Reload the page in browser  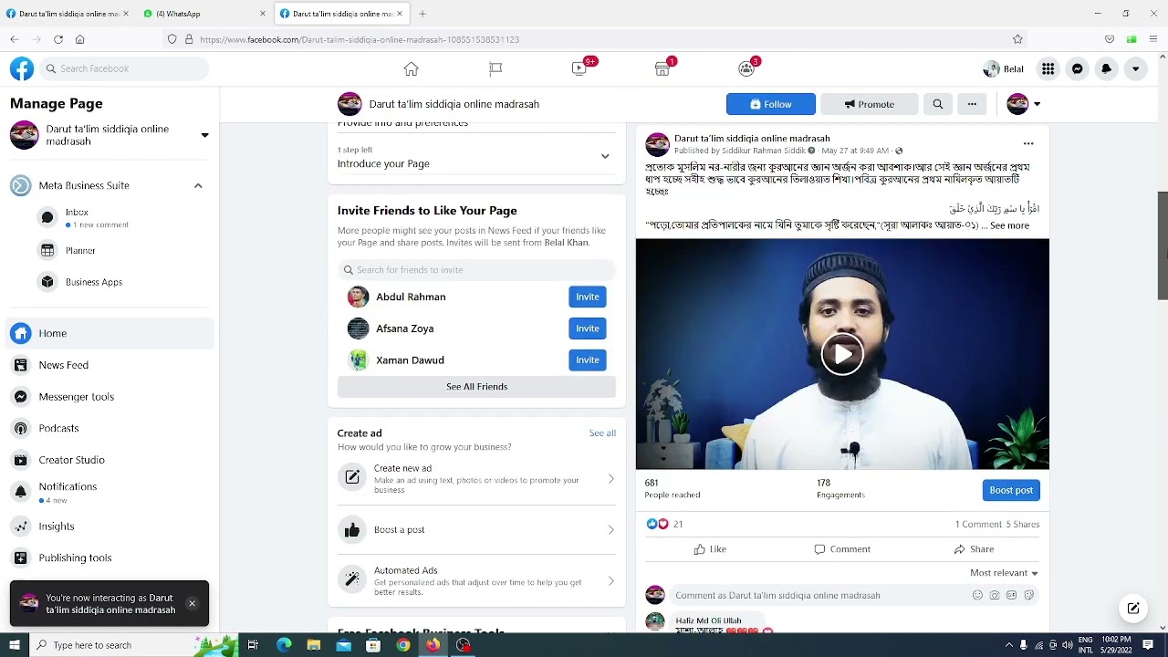tap(58, 39)
